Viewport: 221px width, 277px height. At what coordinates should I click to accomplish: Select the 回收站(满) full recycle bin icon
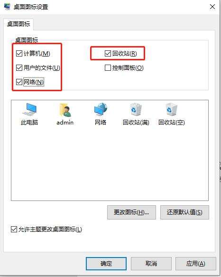(136, 114)
